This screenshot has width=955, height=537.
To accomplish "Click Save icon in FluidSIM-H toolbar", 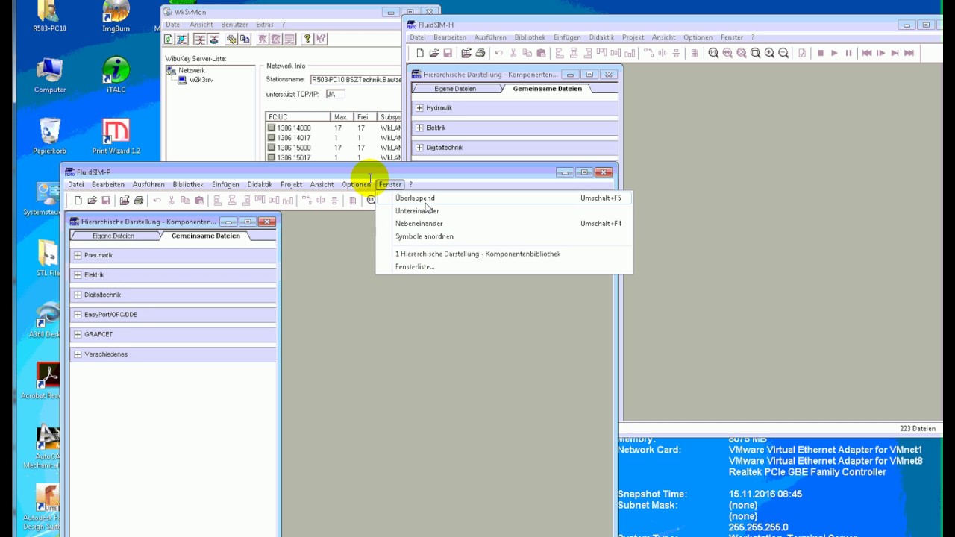I will [448, 53].
